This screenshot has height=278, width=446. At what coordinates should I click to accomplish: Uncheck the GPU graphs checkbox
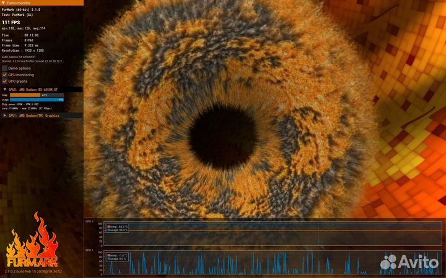tap(4, 82)
